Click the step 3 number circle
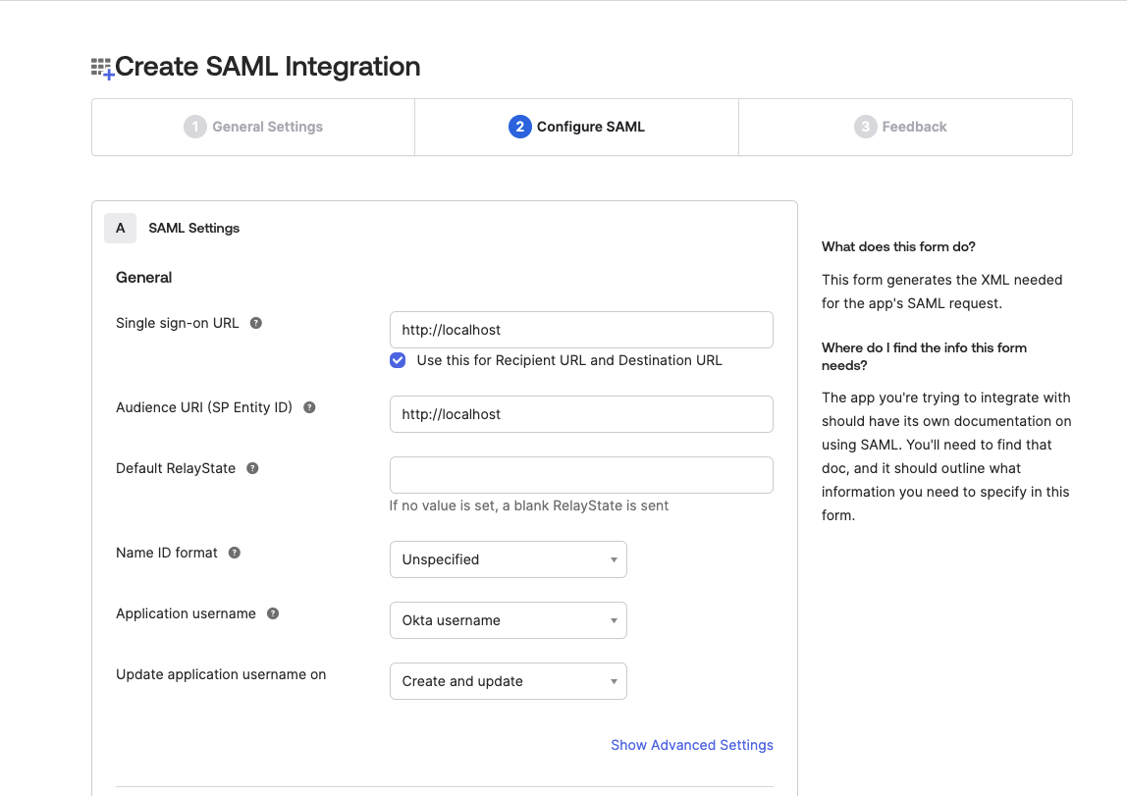This screenshot has height=796, width=1127. 865,127
